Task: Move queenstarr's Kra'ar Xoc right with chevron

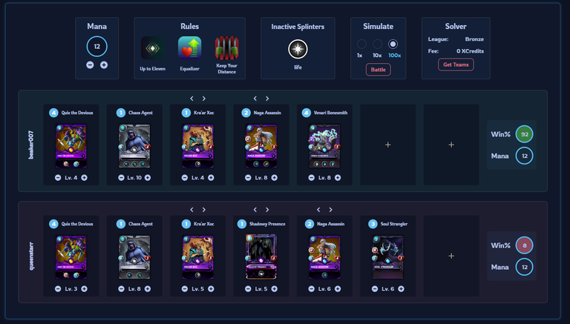Action: click(204, 210)
